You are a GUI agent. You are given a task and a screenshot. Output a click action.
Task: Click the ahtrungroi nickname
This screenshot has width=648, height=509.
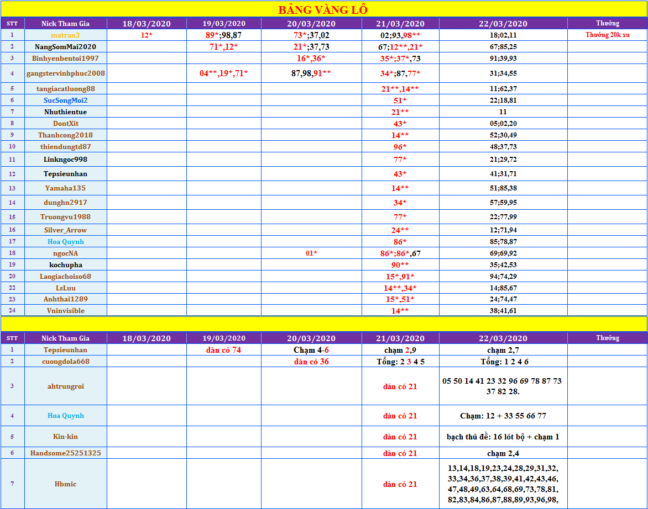pos(66,386)
